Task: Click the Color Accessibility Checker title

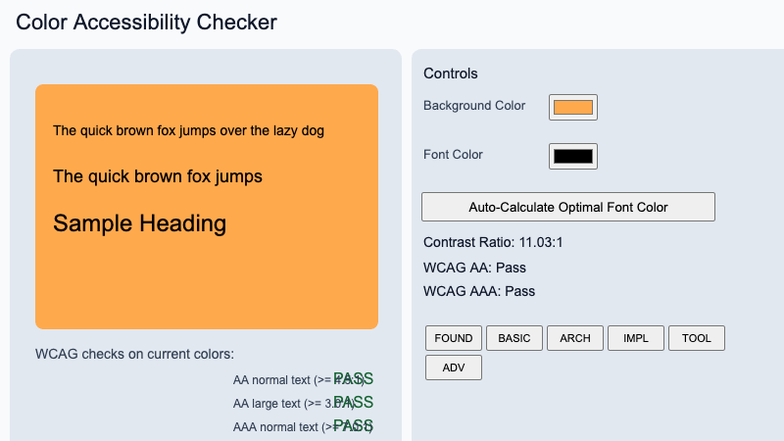Action: coord(147,21)
